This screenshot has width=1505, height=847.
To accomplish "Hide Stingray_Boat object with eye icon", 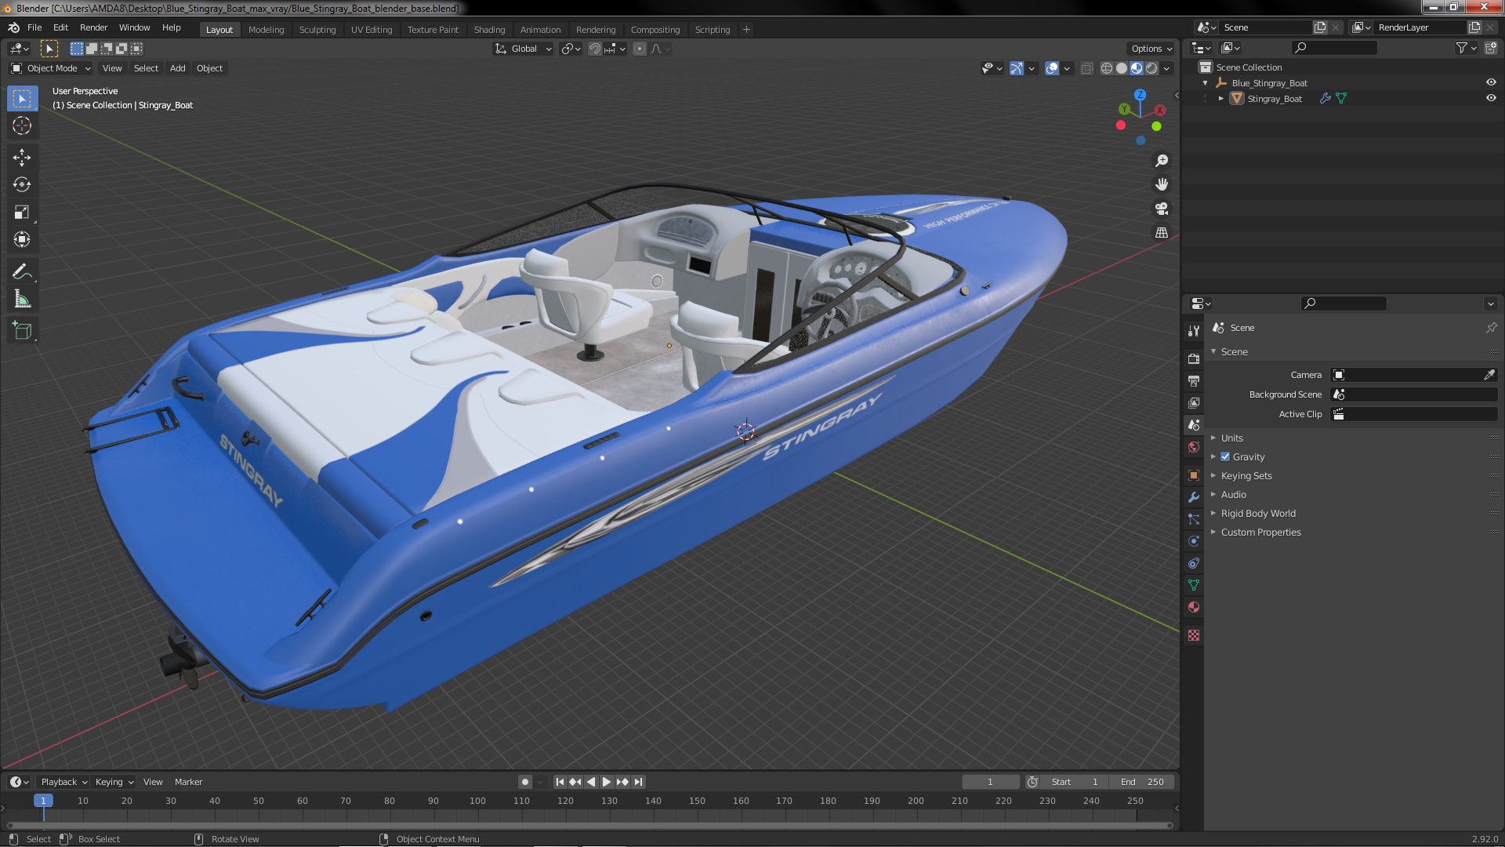I will click(x=1491, y=98).
